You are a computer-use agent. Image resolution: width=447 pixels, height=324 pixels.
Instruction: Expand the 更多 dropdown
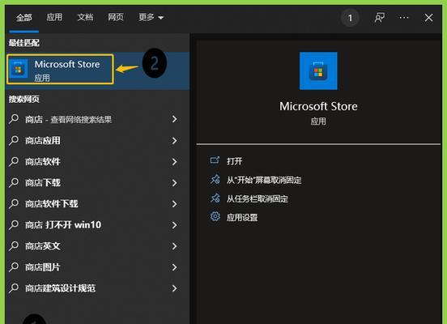pos(151,17)
